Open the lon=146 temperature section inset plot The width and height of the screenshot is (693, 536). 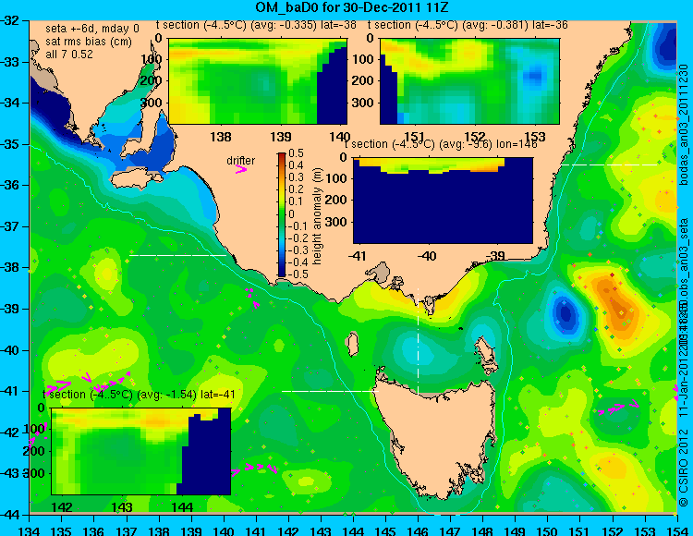coord(443,201)
